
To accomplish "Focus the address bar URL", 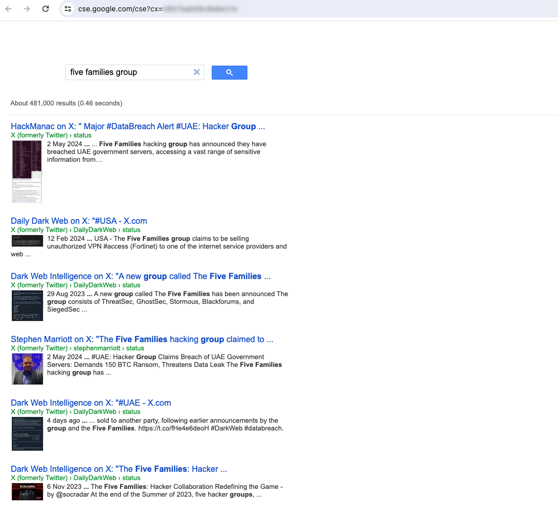I will pyautogui.click(x=158, y=9).
